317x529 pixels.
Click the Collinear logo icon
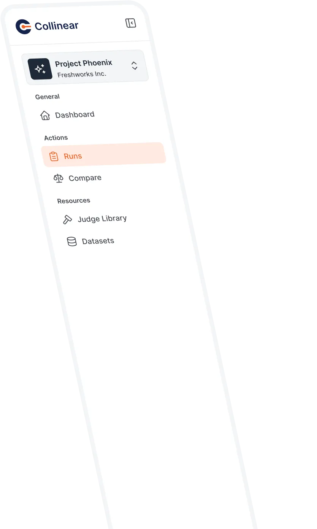click(23, 27)
